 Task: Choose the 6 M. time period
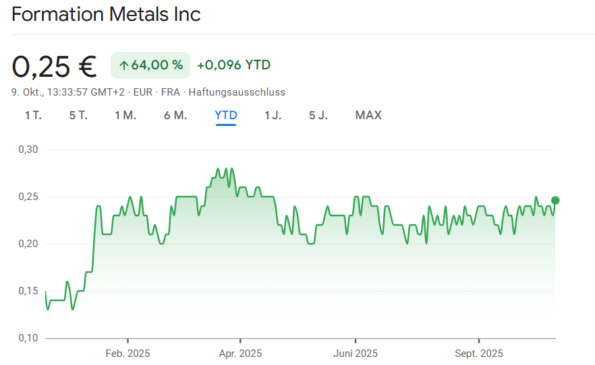175,115
